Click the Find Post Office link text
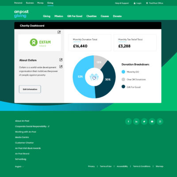The width and height of the screenshot is (177, 177). click(x=156, y=3)
